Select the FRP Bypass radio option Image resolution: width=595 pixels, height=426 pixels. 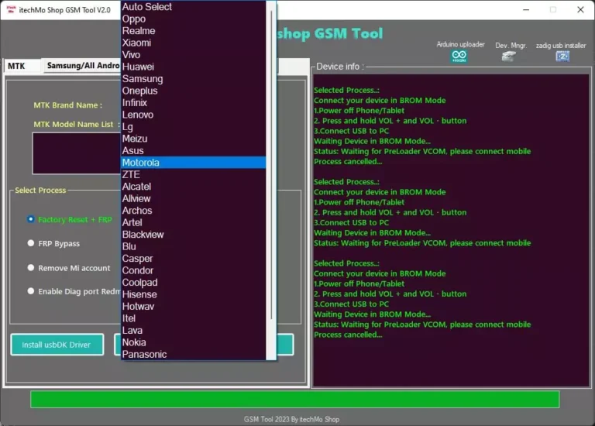click(31, 243)
